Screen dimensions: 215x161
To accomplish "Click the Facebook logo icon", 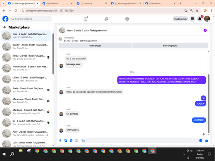I will [5, 19].
